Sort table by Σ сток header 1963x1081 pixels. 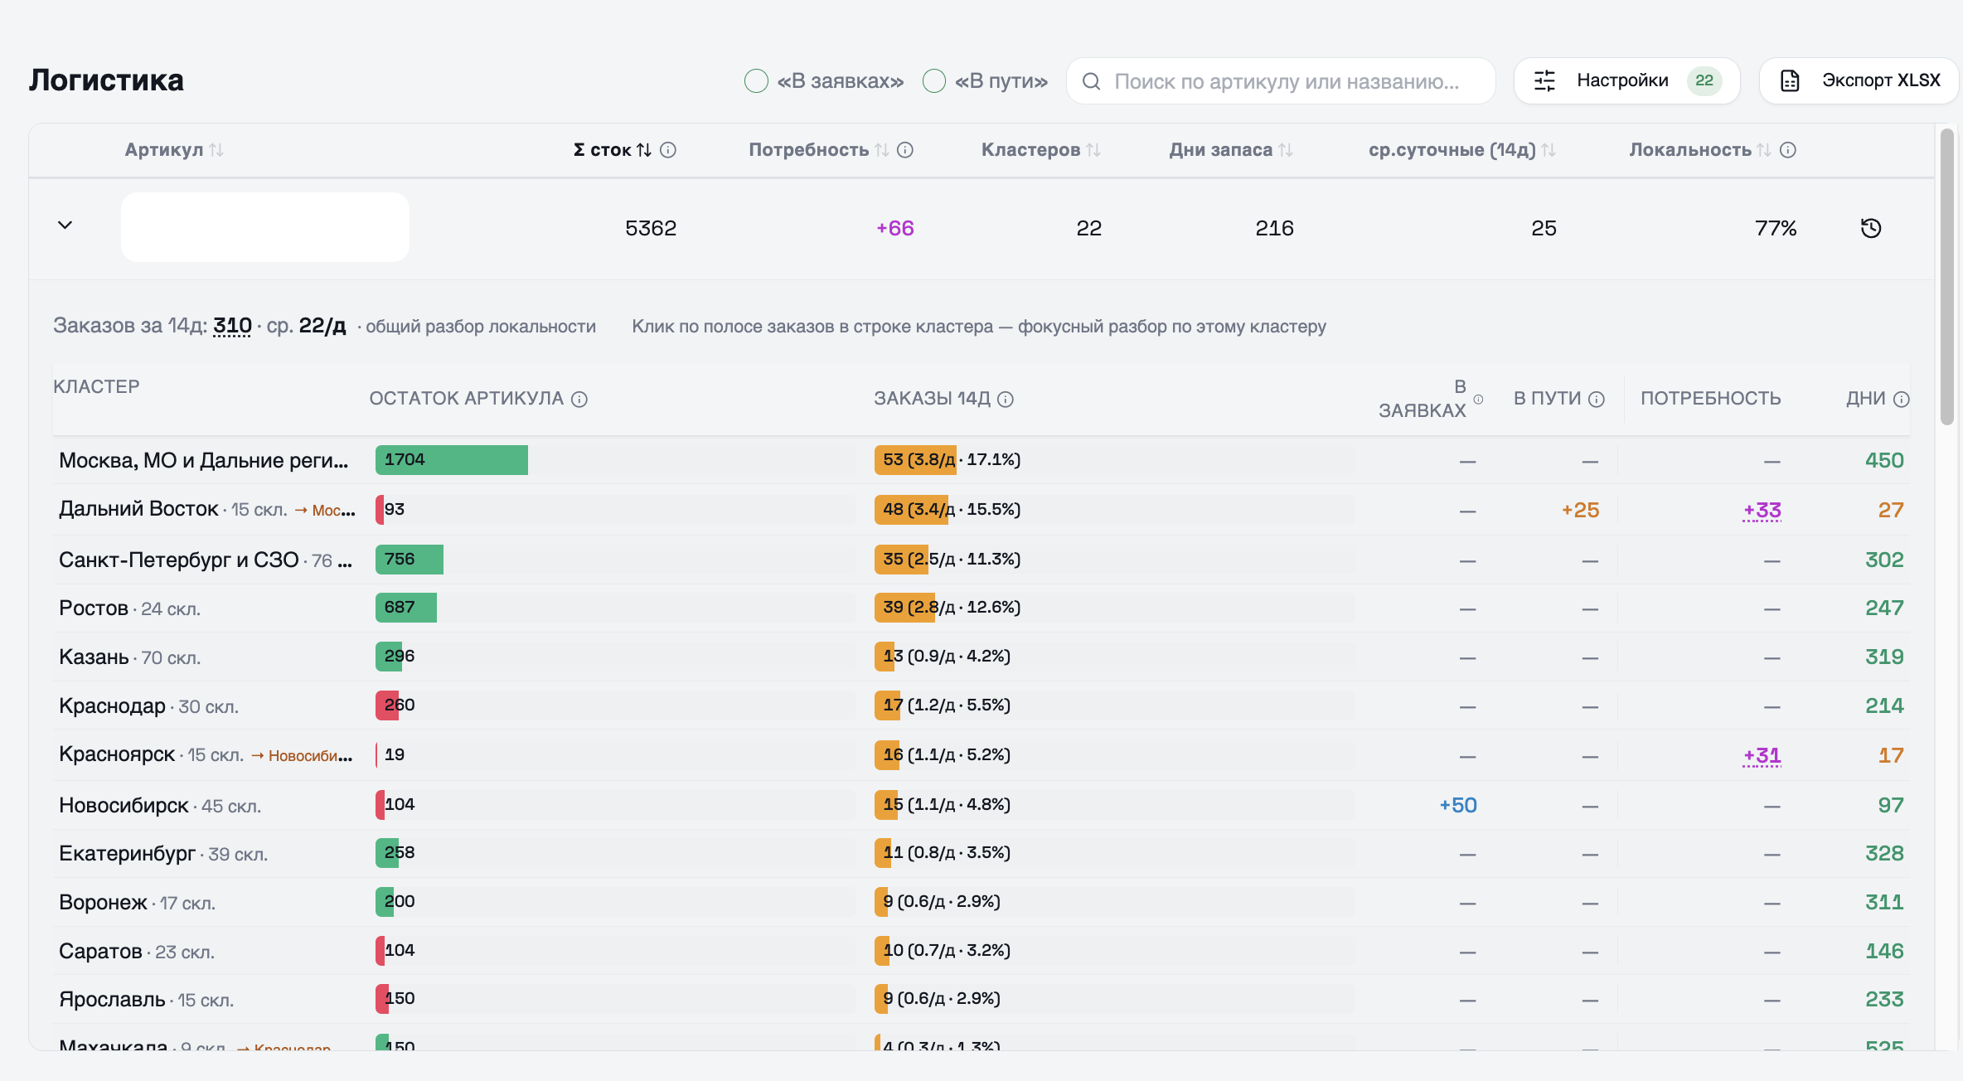(612, 150)
